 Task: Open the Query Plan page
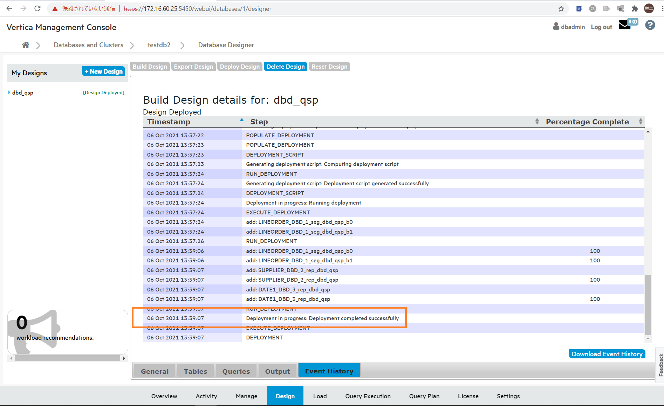424,396
